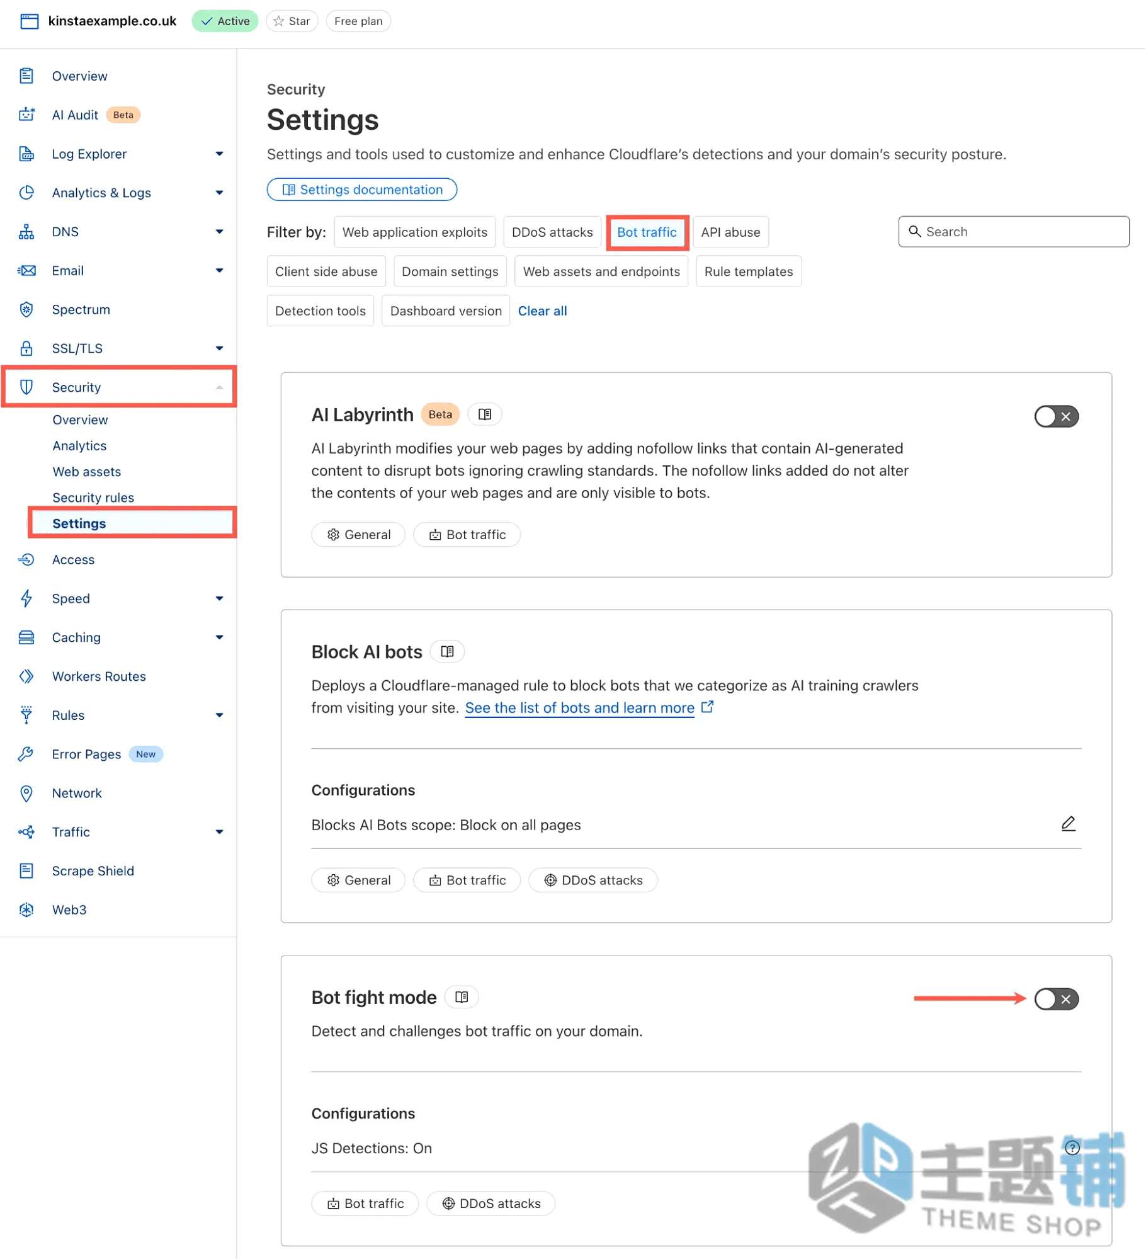Click the Log Explorer document icon
This screenshot has width=1146, height=1259.
[x=26, y=154]
